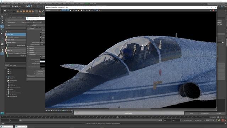227x128 pixels.
Task: Open the white GI texture color swatch
Action: pyautogui.click(x=43, y=62)
